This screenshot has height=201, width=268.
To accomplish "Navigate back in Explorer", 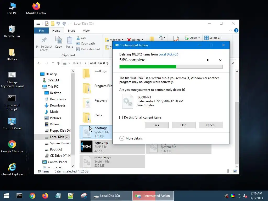I will [x=39, y=63].
